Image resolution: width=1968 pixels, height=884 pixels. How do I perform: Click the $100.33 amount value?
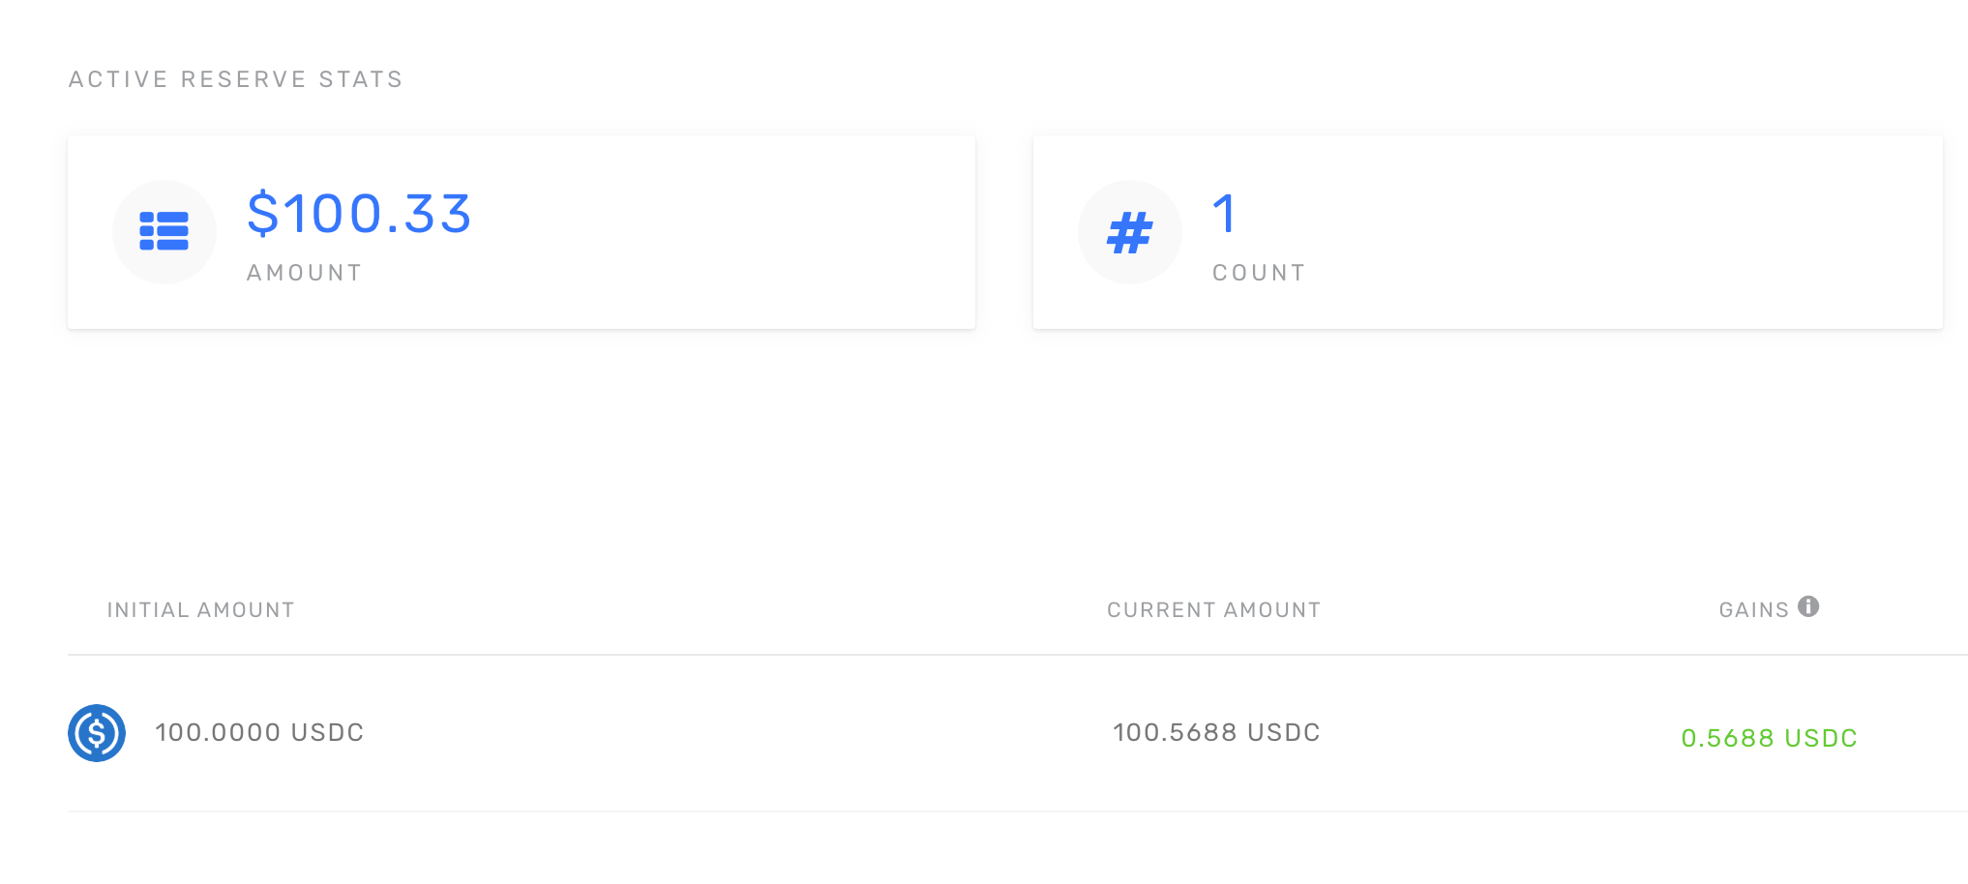point(359,214)
